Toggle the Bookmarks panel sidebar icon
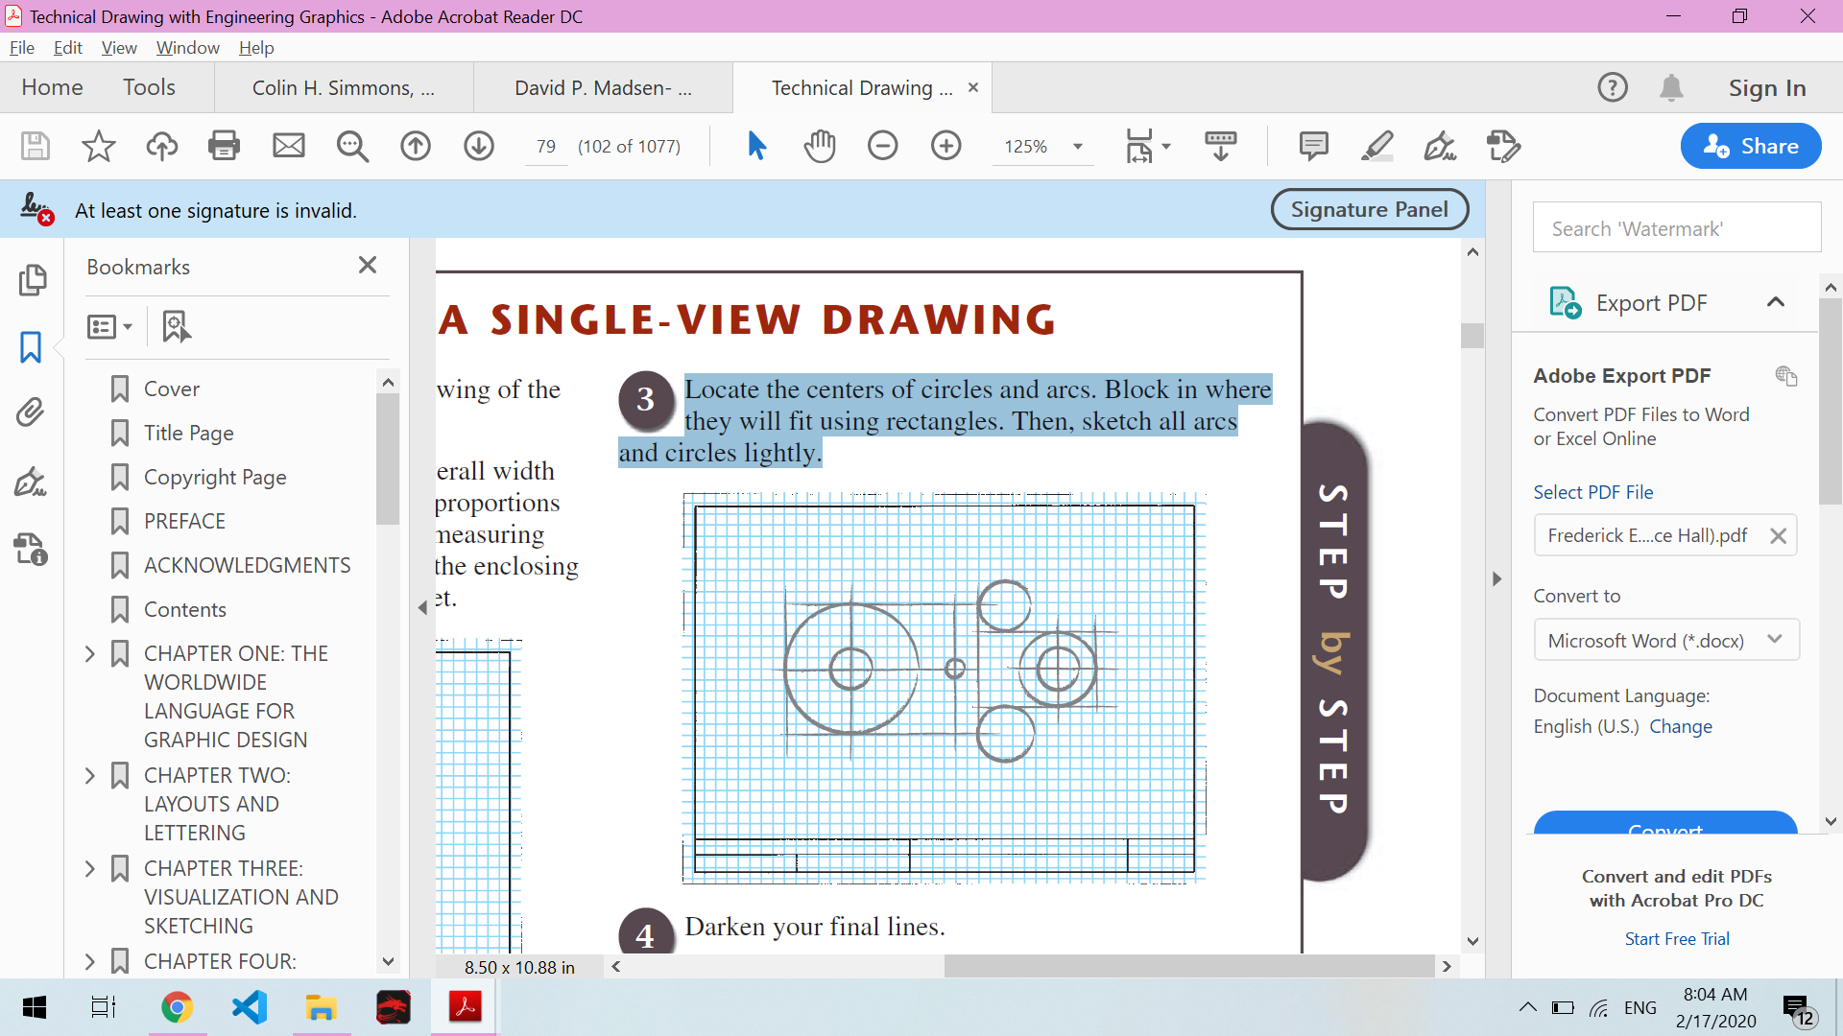Viewport: 1843px width, 1036px height. (31, 346)
